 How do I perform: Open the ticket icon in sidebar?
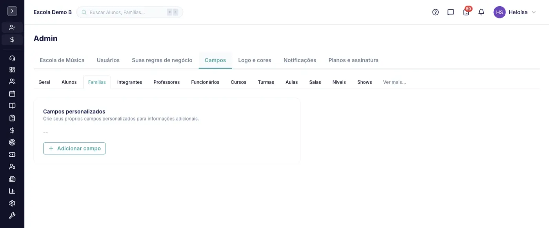12,154
